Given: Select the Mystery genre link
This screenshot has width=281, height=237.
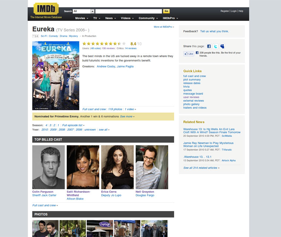Looking at the screenshot, I should [x=74, y=36].
